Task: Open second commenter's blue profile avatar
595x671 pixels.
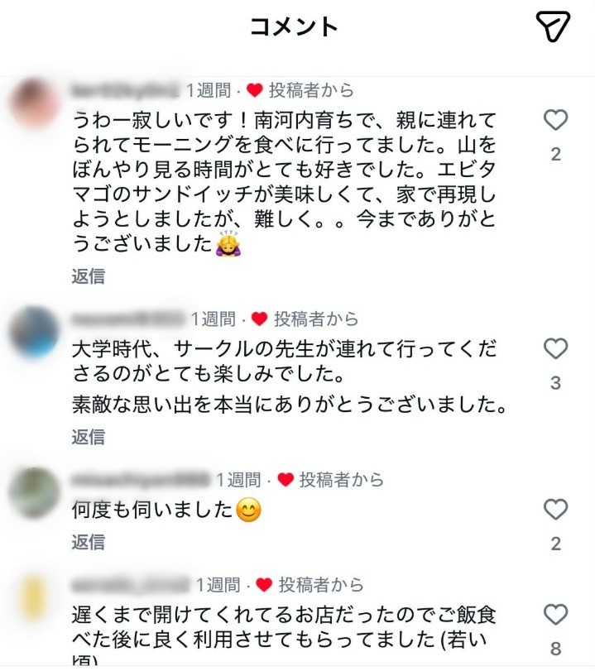Action: (35, 332)
